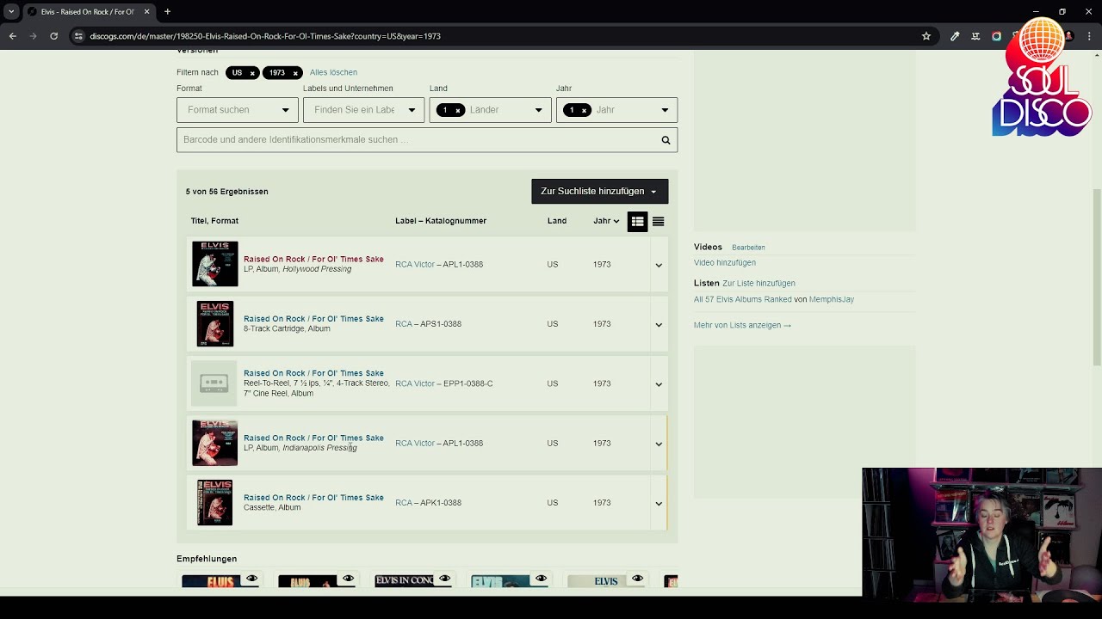Viewport: 1102px width, 619px height.
Task: Switch to compact list view icon
Action: click(659, 222)
